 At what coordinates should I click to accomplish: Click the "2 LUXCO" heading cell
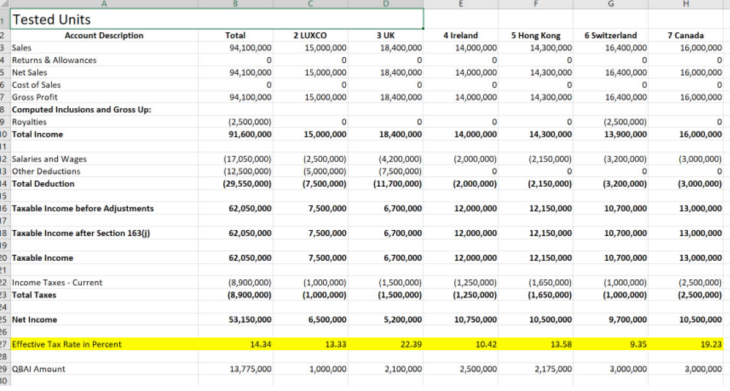click(x=311, y=36)
